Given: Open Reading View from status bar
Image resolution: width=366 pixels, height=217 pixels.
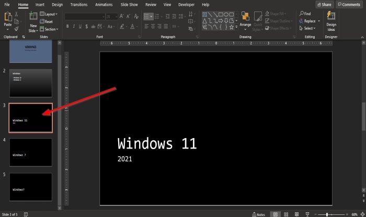Looking at the screenshot, I should (x=296, y=214).
